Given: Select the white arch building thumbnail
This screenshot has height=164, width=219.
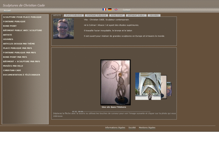Looking at the screenshot, I should point(148,86).
